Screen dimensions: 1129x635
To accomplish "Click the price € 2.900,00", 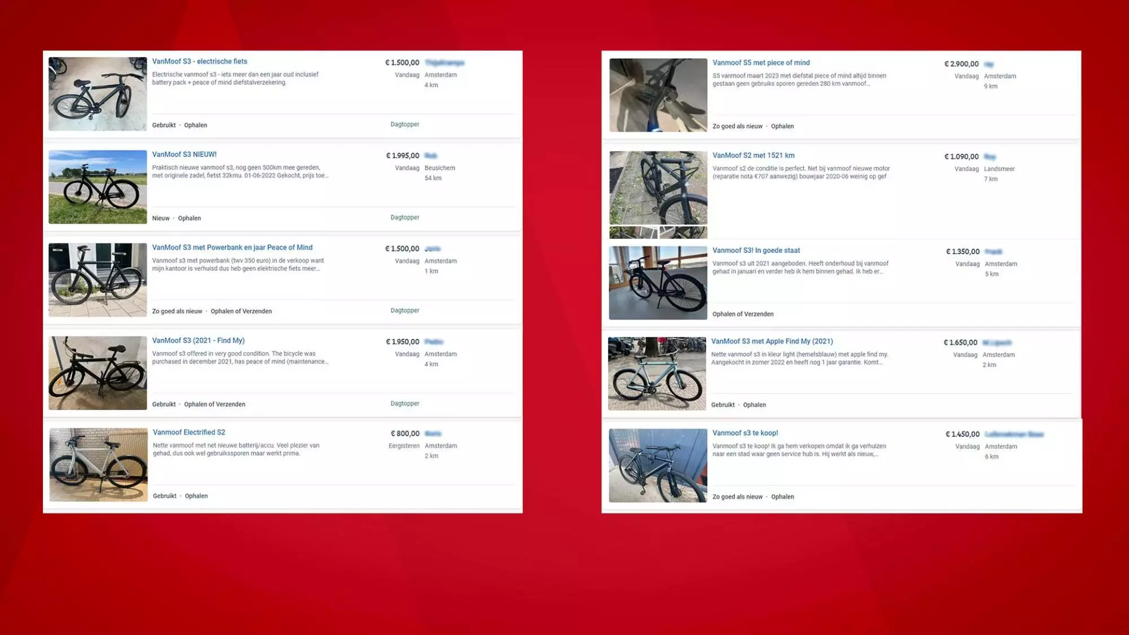I will click(x=961, y=64).
